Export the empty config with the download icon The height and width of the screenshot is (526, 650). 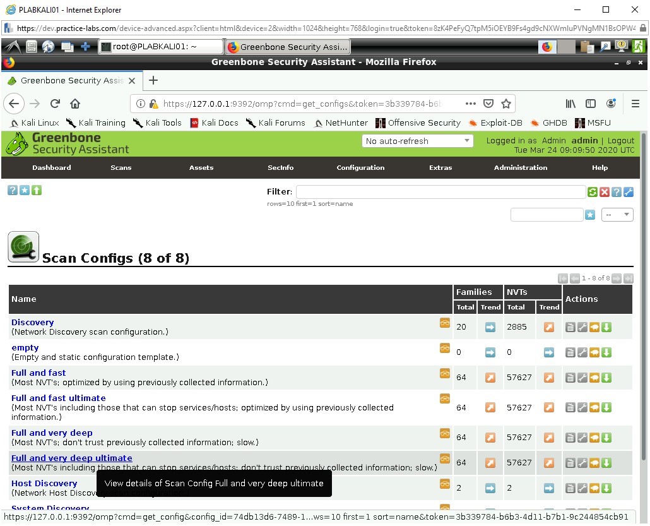coord(606,352)
